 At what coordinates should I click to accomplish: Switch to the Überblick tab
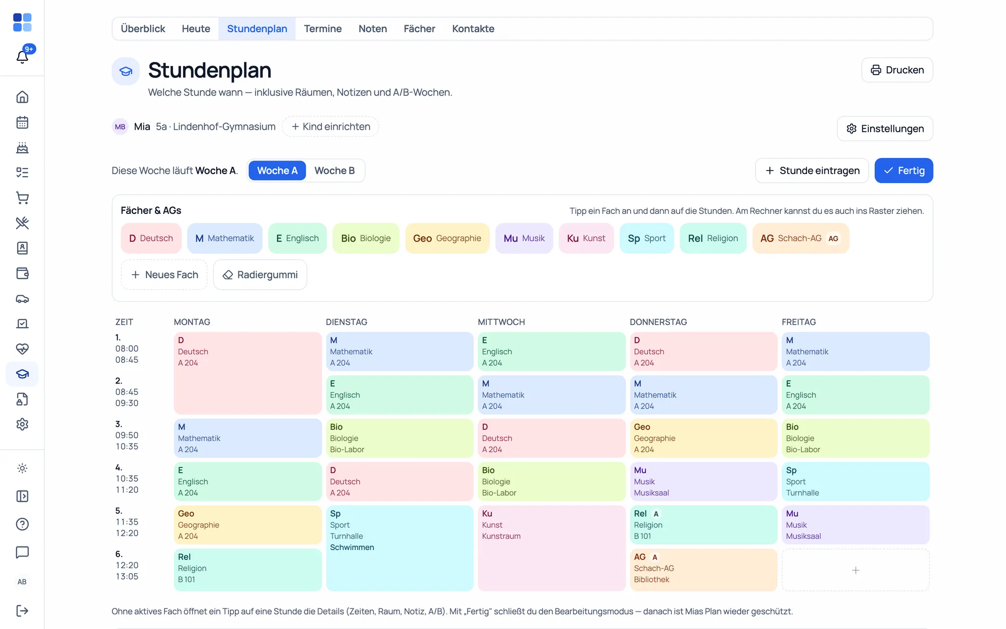tap(143, 29)
